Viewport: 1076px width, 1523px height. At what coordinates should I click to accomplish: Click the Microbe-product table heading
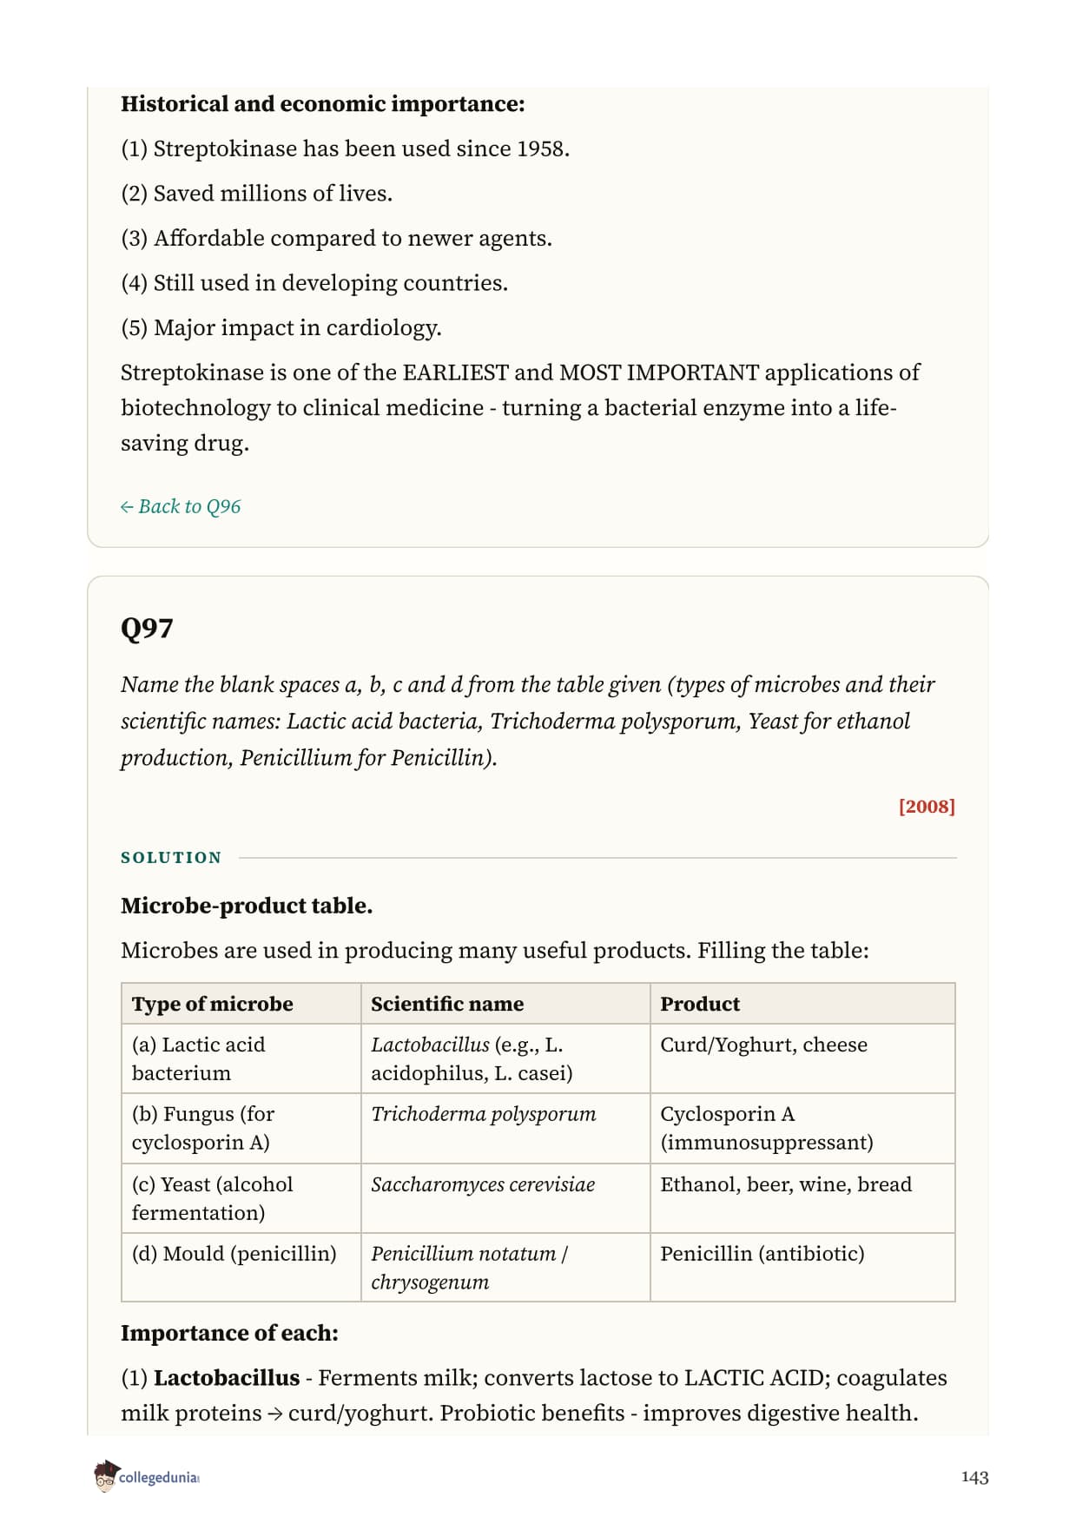[247, 906]
